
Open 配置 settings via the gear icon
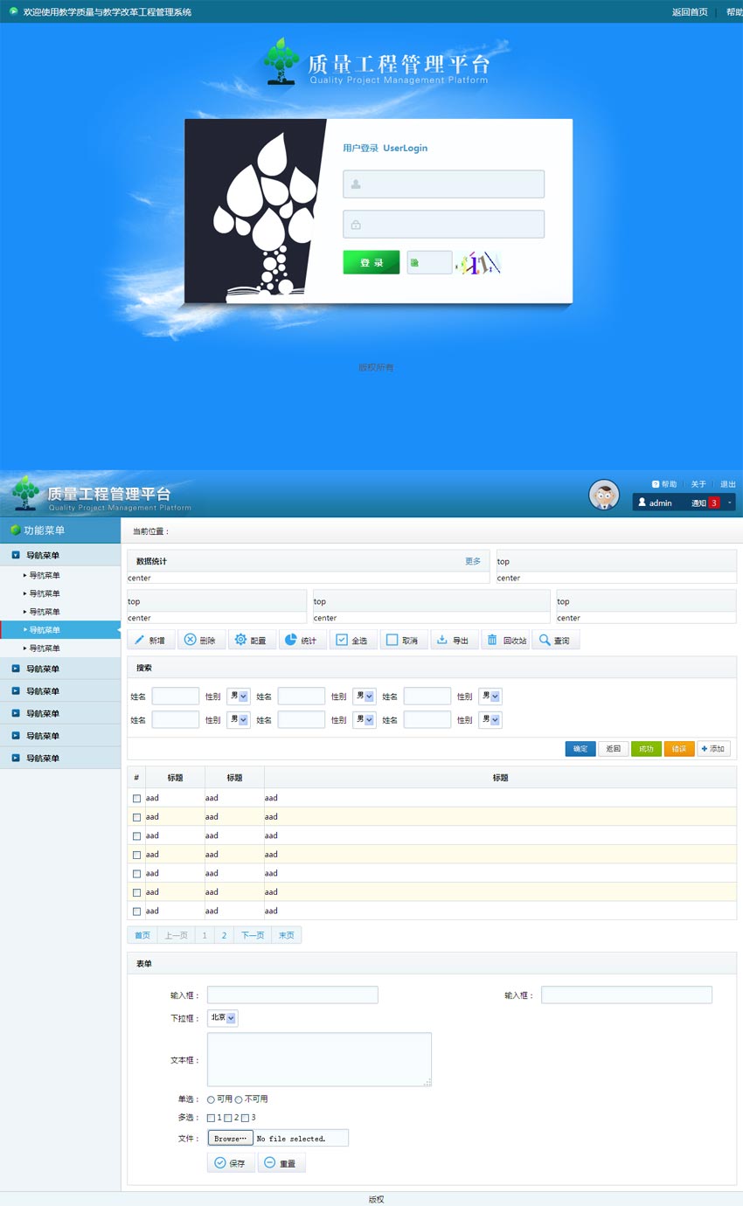point(239,640)
